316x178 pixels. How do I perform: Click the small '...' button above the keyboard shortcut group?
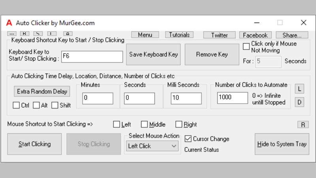(12, 34)
